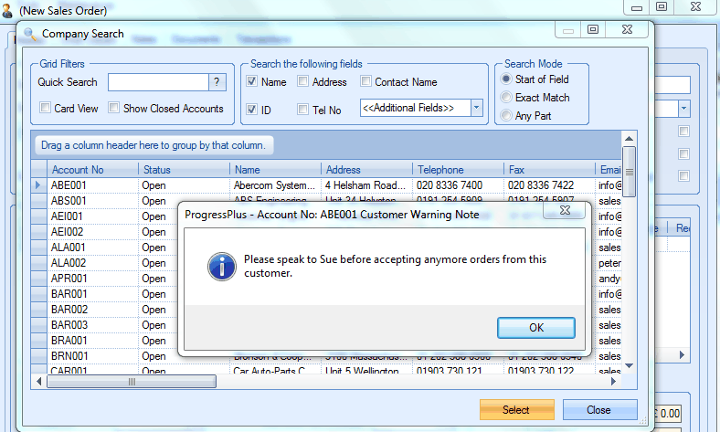Sort by the Fax column header
The width and height of the screenshot is (720, 432).
549,169
